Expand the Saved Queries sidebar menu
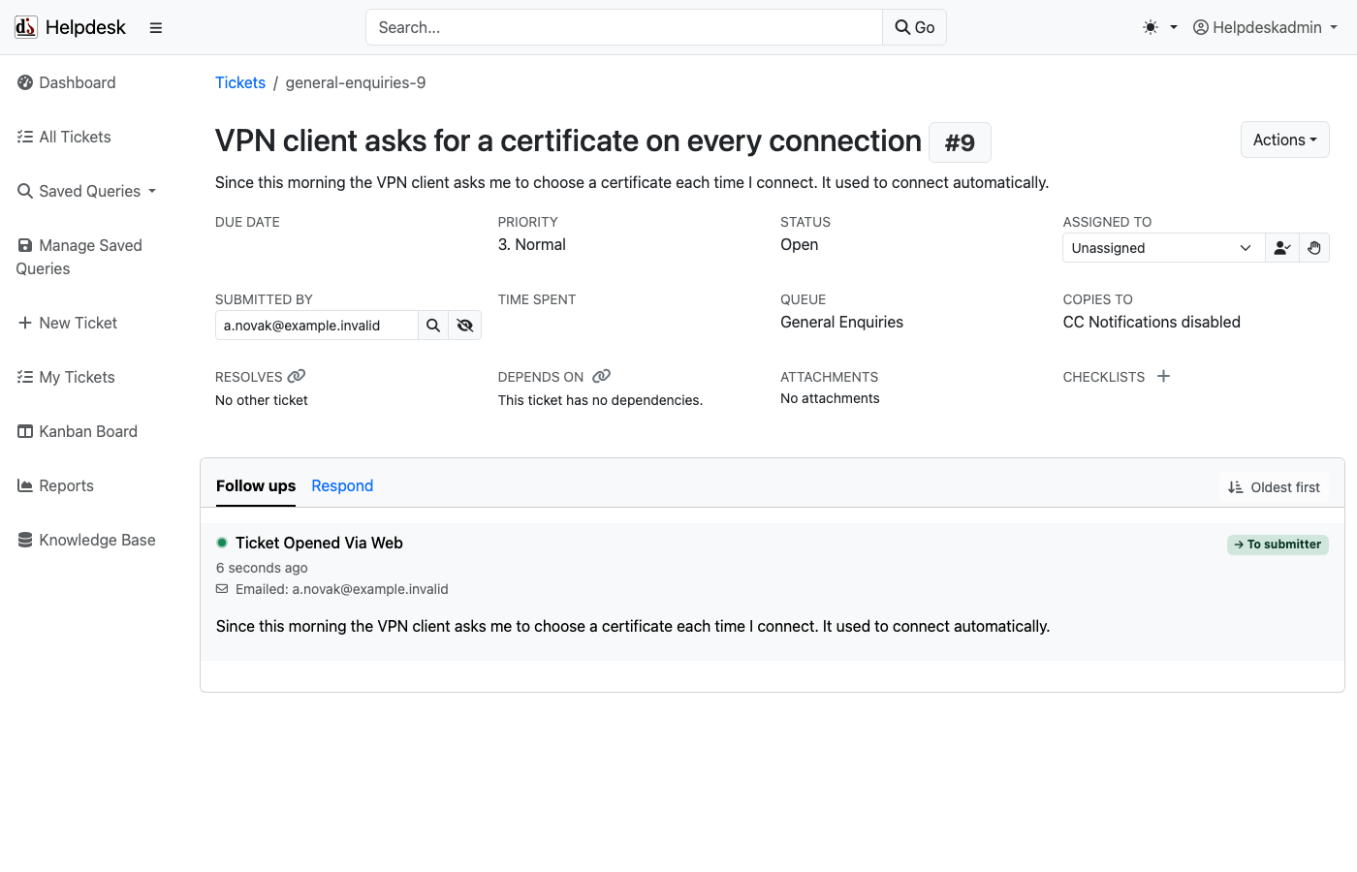 tap(86, 191)
